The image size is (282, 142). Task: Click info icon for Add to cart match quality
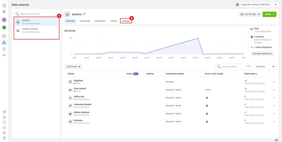207,98
